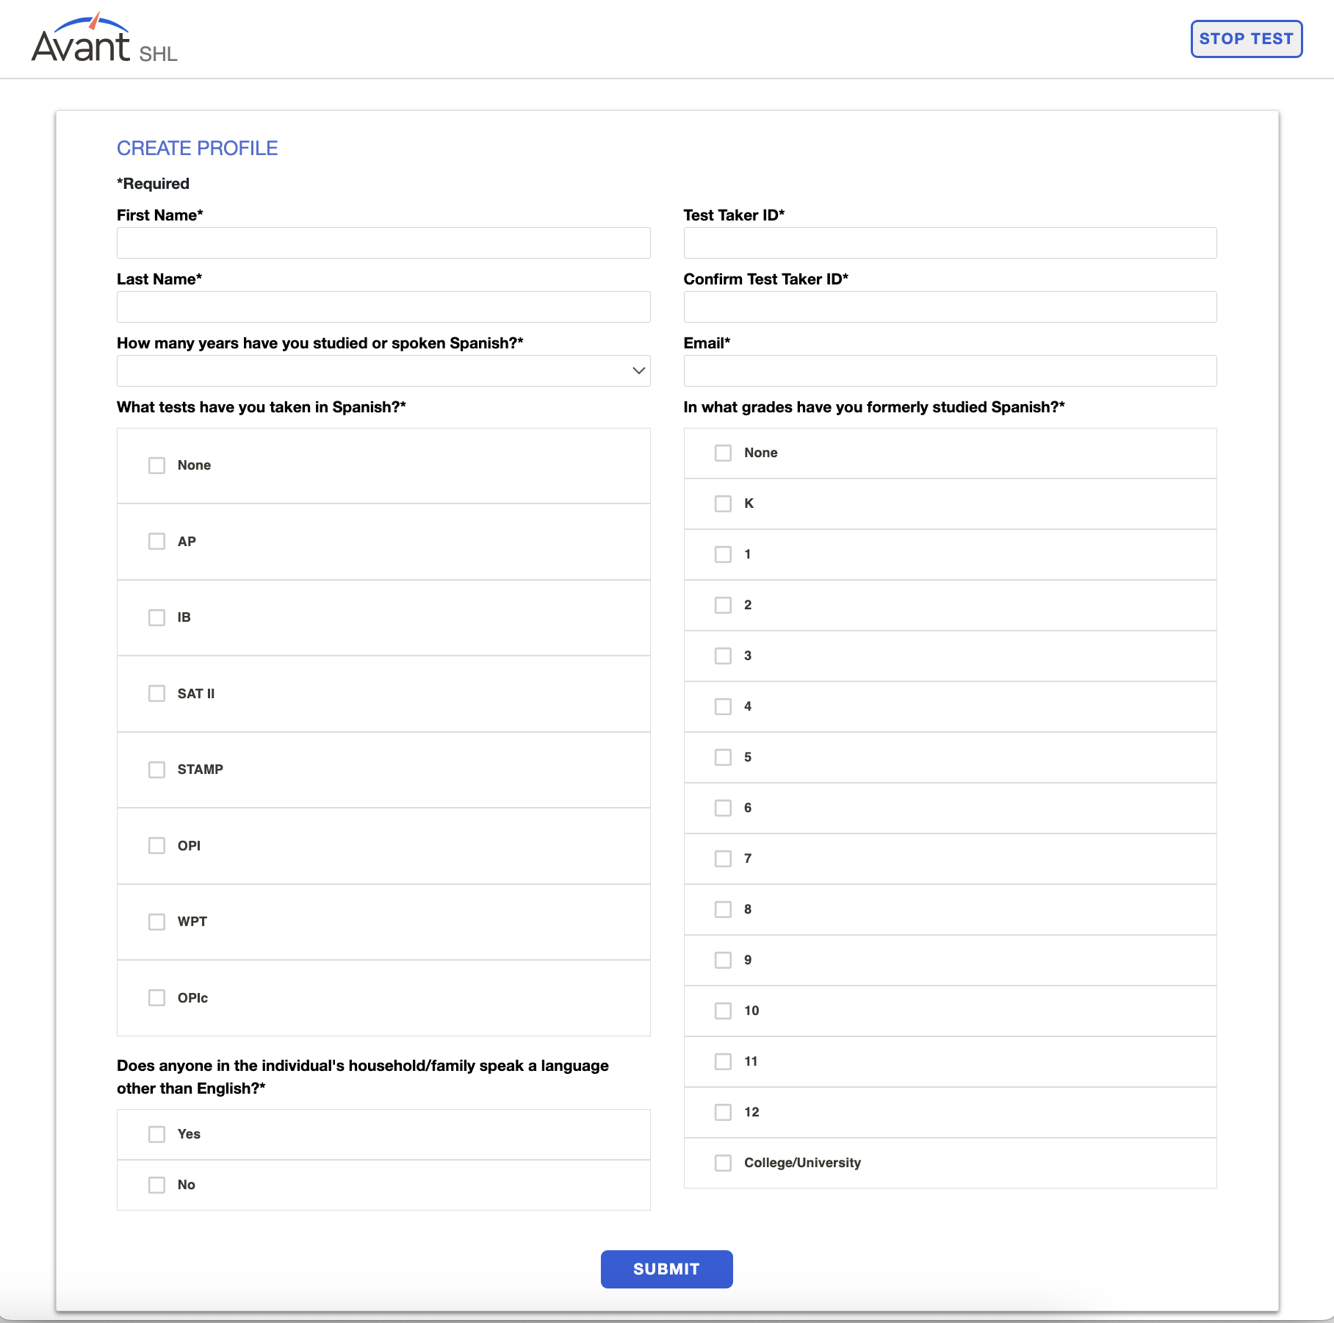
Task: Open the years studied Spanish dropdown
Action: 383,371
